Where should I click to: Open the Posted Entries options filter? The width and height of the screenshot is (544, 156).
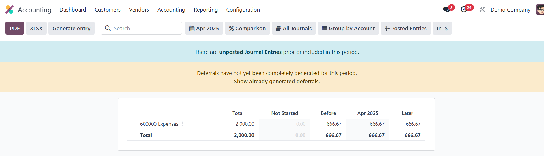[406, 28]
